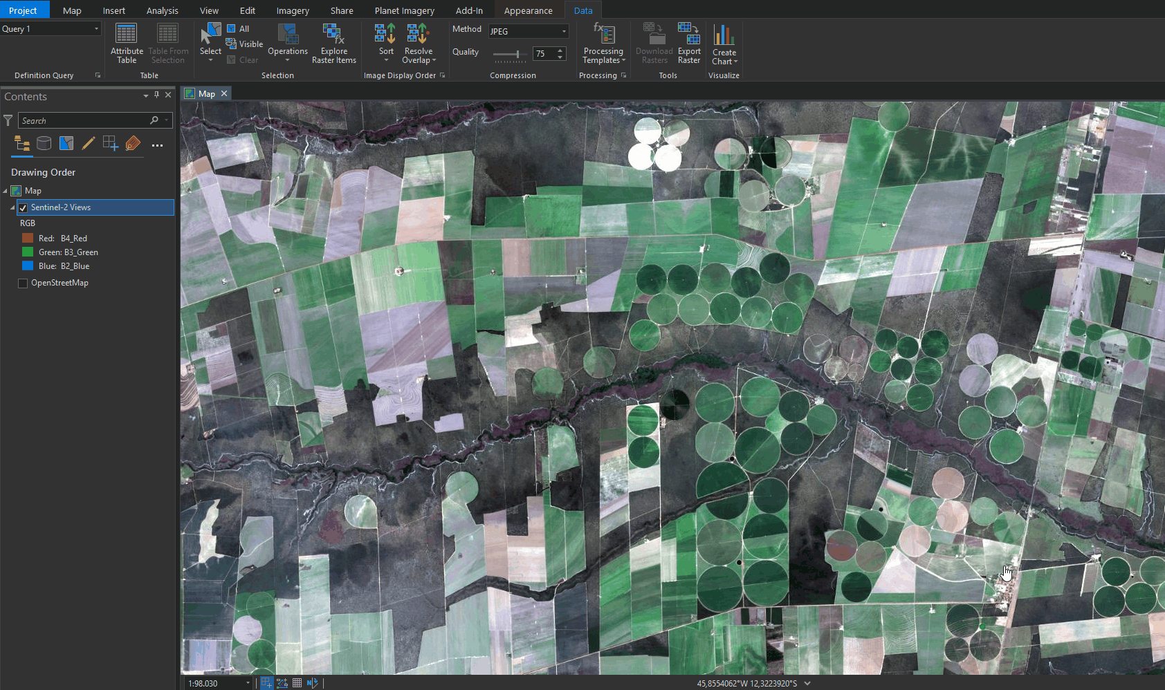
Task: Switch to the Imagery ribbon tab
Action: pos(293,10)
